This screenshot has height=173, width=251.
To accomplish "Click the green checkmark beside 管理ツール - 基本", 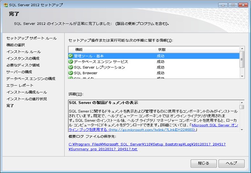I will pyautogui.click(x=70, y=56).
